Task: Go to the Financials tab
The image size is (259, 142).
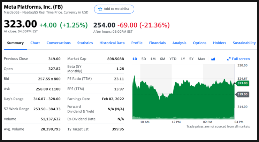Action: click(x=158, y=43)
